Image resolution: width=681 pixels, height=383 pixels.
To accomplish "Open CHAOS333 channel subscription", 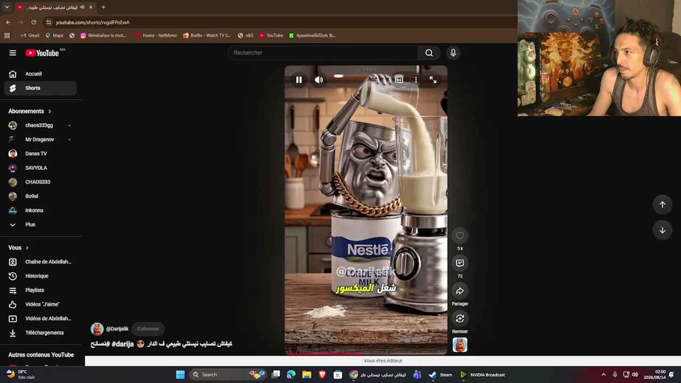I will coord(40,182).
